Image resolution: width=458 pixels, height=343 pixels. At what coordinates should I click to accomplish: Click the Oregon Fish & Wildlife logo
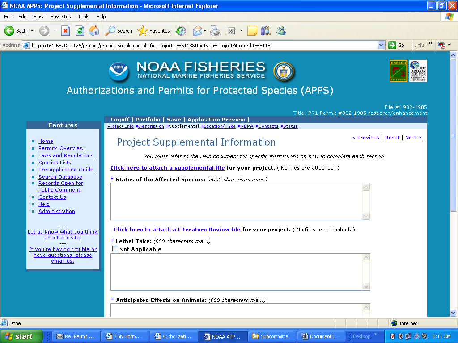399,71
